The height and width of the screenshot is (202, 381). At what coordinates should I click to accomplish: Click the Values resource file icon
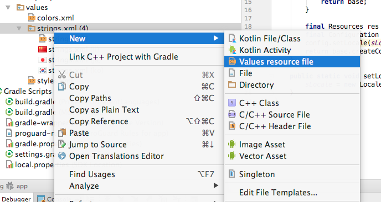[x=232, y=61]
